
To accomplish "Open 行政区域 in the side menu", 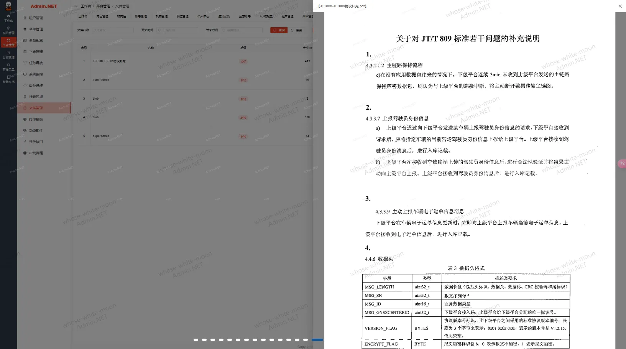I will click(44, 97).
